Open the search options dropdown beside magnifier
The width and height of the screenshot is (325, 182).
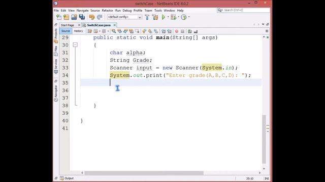pos(222,10)
